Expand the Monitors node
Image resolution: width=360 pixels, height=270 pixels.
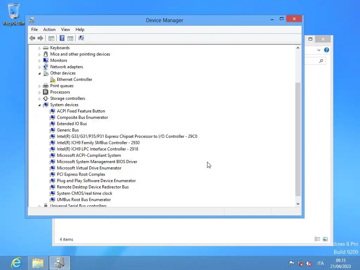tap(39, 61)
